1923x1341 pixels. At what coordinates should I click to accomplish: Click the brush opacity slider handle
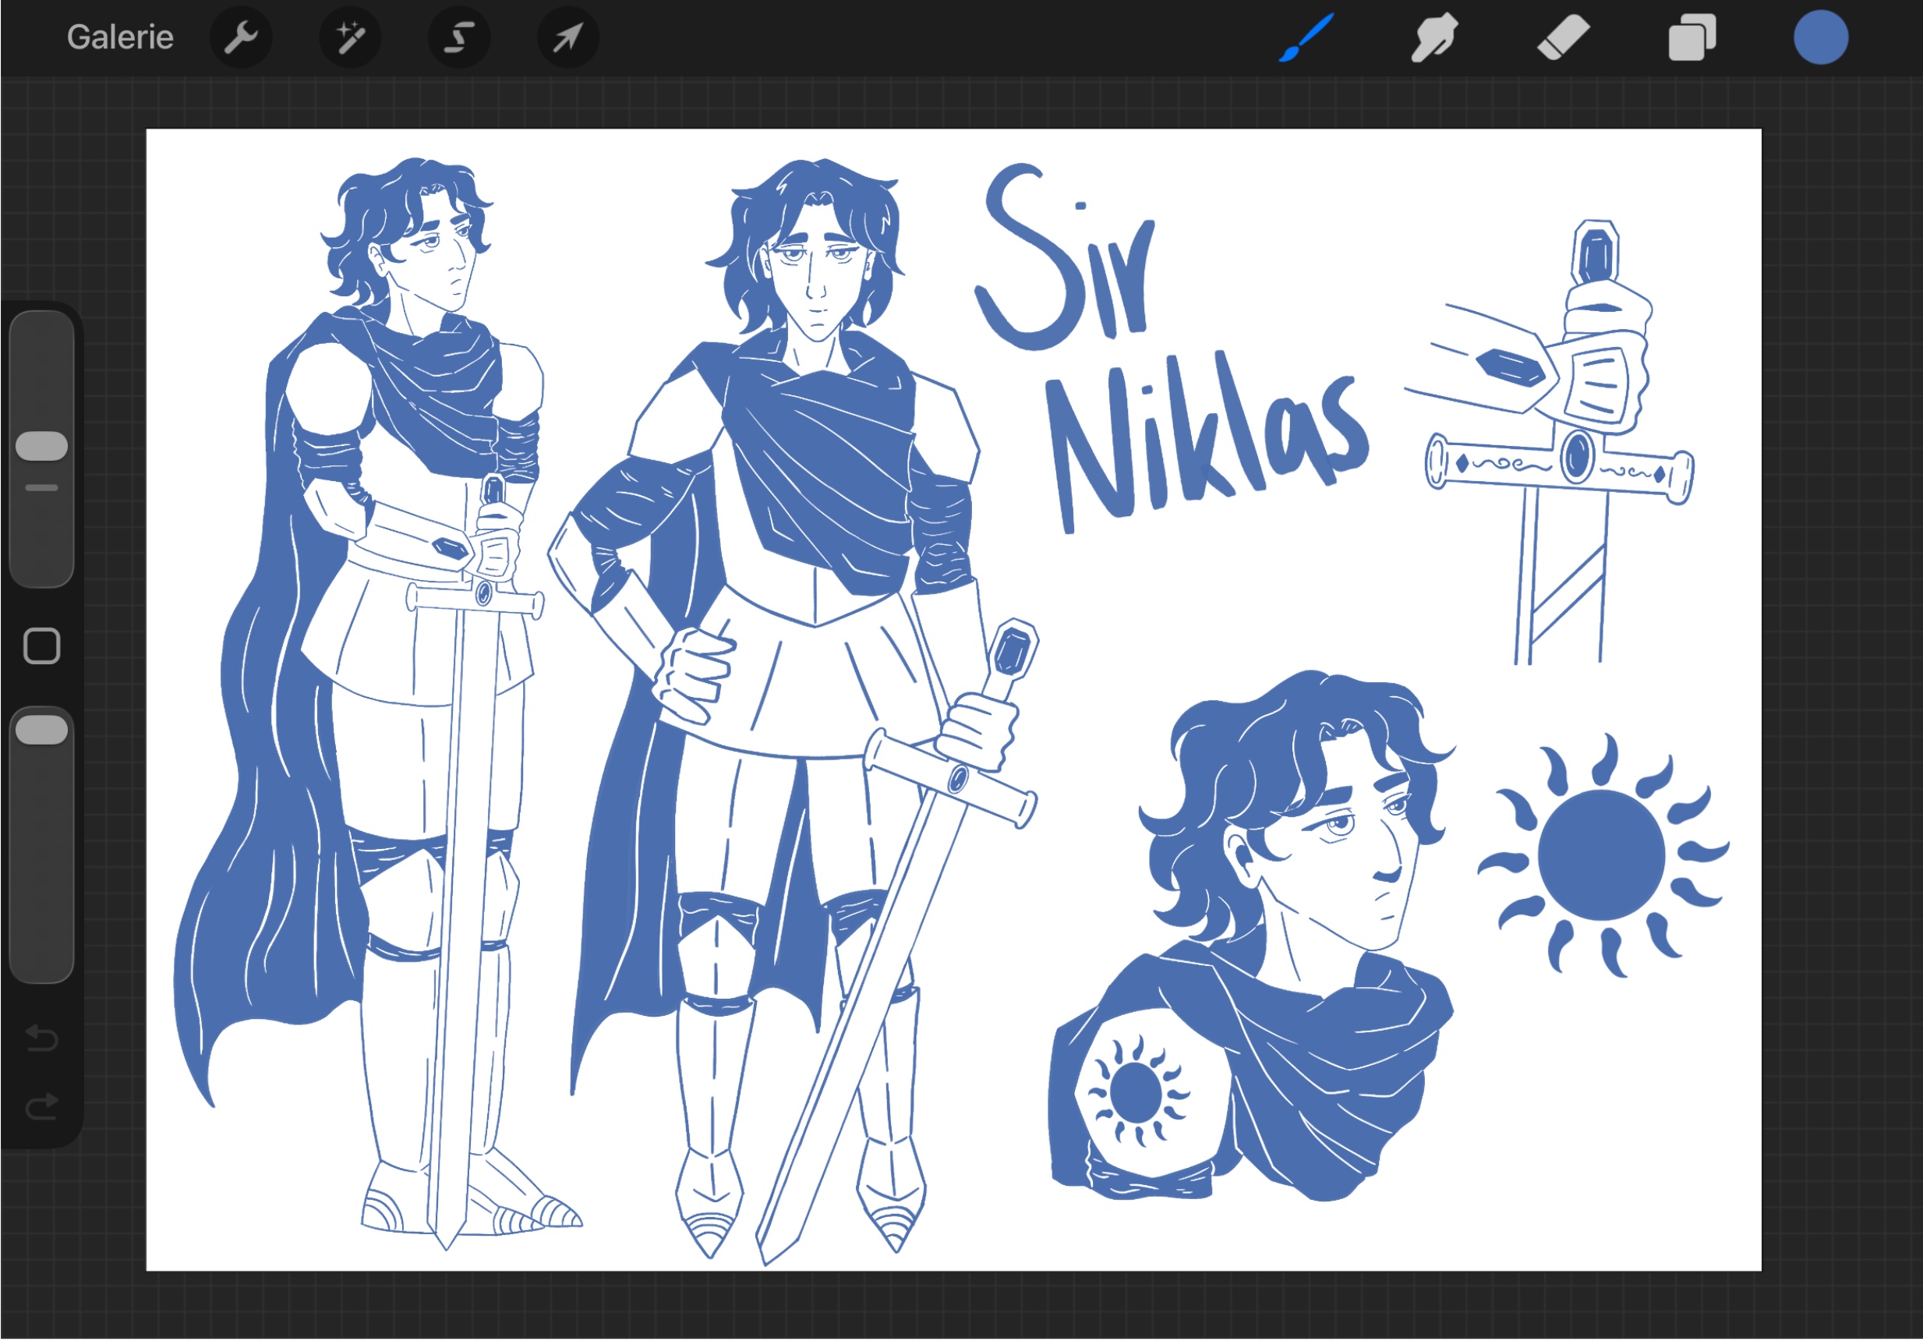(x=42, y=731)
